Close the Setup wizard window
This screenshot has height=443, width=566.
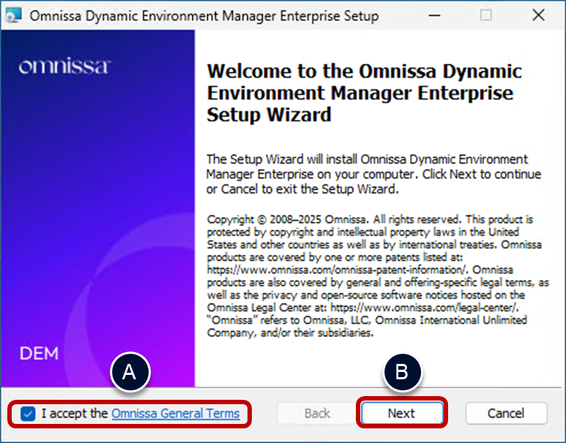pos(539,15)
